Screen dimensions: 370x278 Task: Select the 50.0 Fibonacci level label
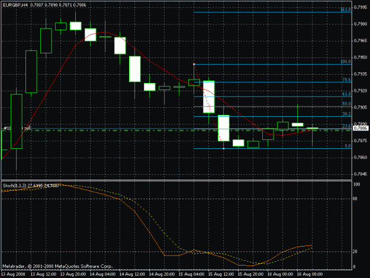(346, 104)
